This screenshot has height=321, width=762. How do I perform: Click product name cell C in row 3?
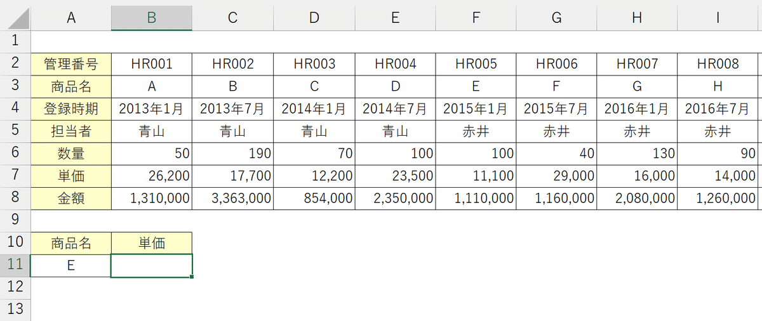click(x=314, y=86)
